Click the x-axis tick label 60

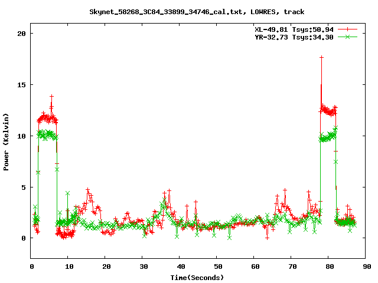256,266
